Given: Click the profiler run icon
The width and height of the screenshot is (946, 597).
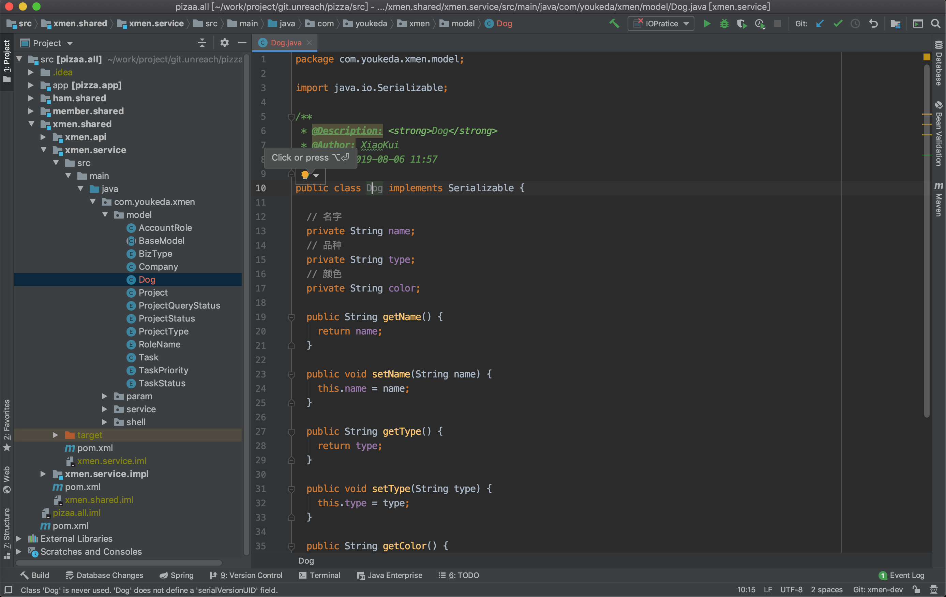Looking at the screenshot, I should coord(760,24).
